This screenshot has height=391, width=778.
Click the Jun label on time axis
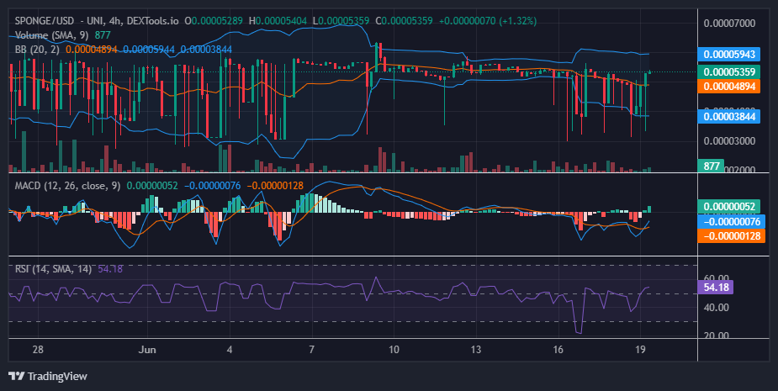(147, 350)
